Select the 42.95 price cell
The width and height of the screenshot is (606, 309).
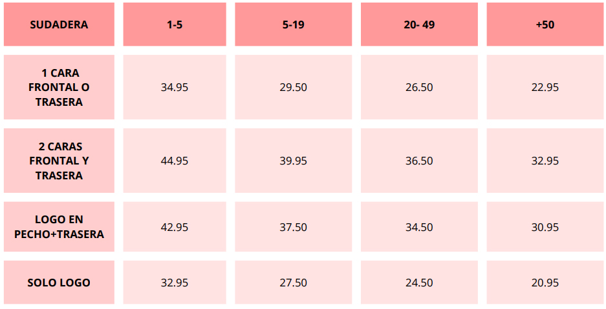click(x=175, y=227)
